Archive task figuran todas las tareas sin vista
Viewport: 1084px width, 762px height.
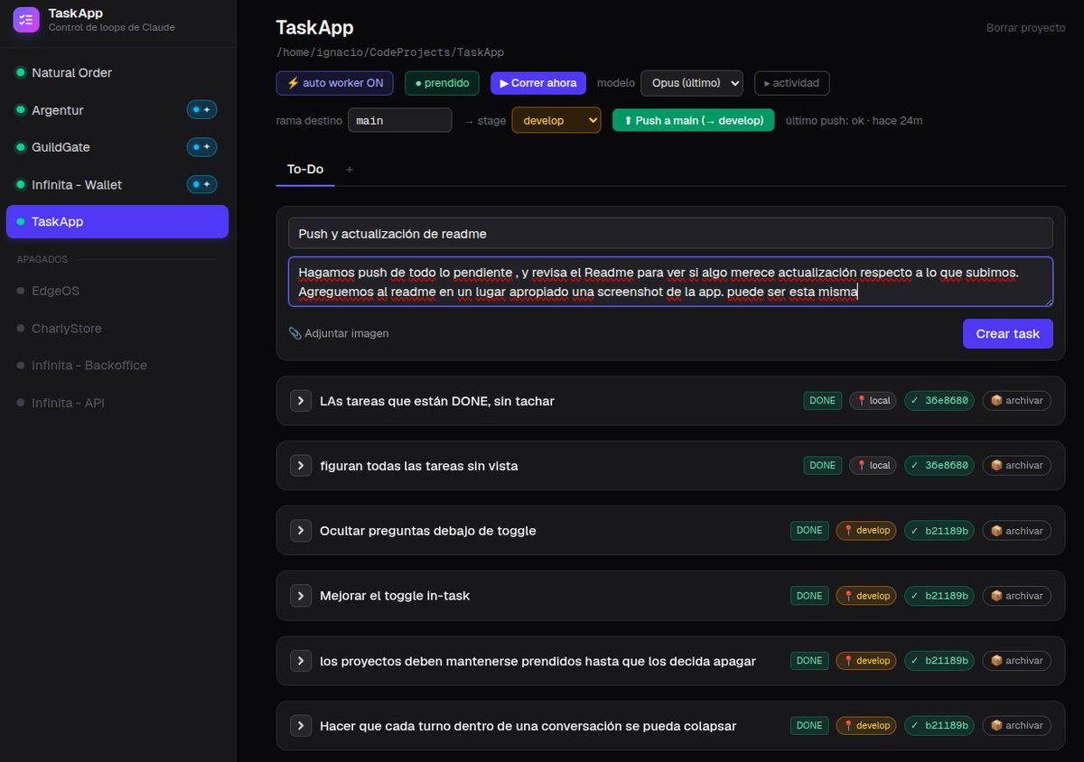click(1017, 466)
